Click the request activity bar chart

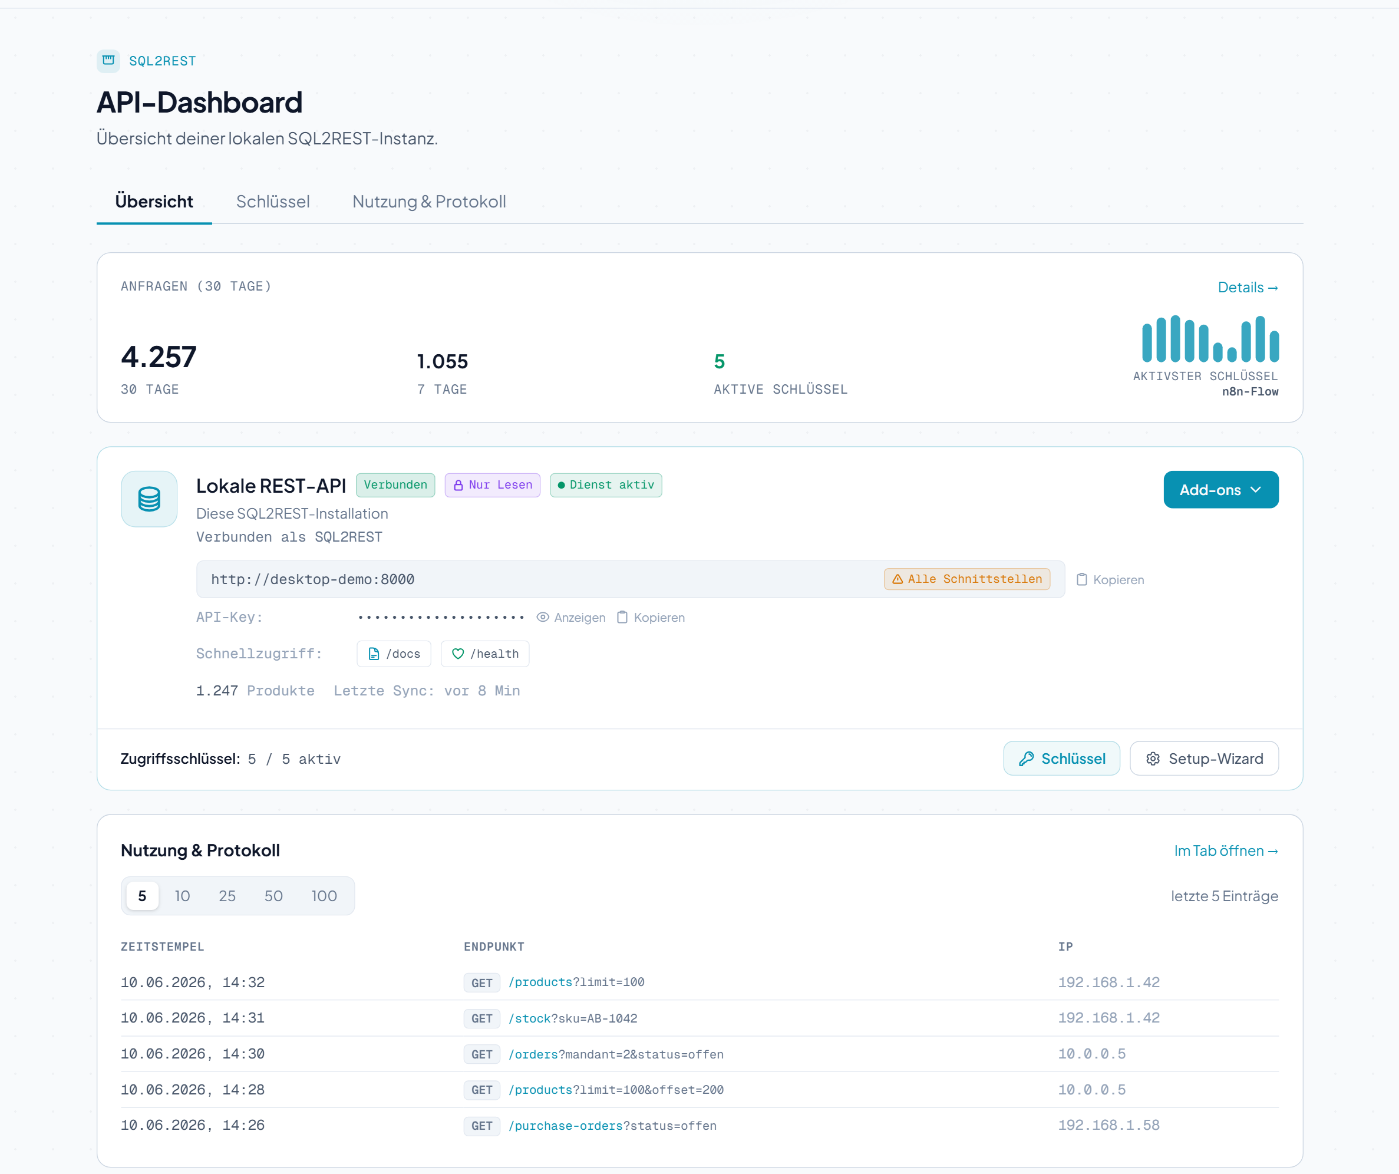(1210, 338)
